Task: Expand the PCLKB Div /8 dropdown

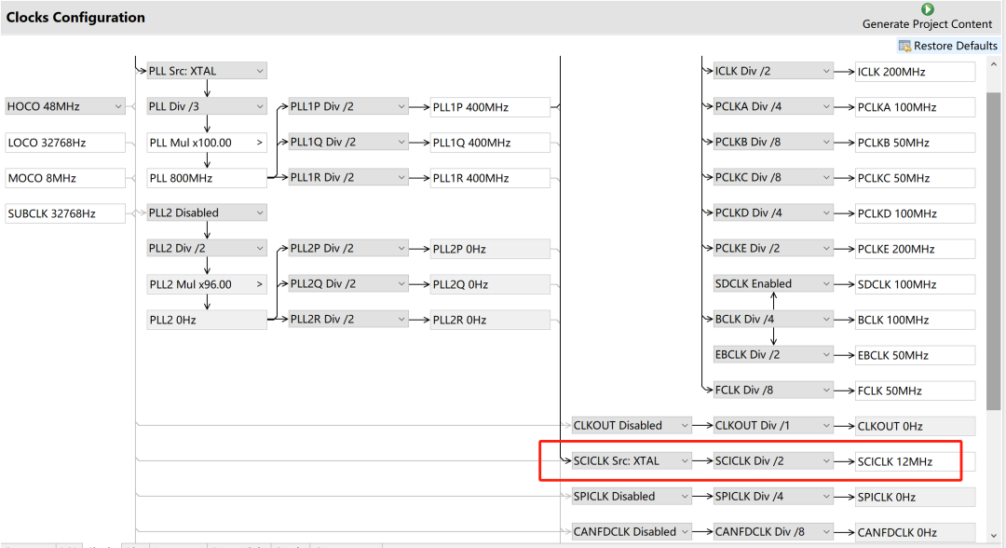Action: (773, 143)
